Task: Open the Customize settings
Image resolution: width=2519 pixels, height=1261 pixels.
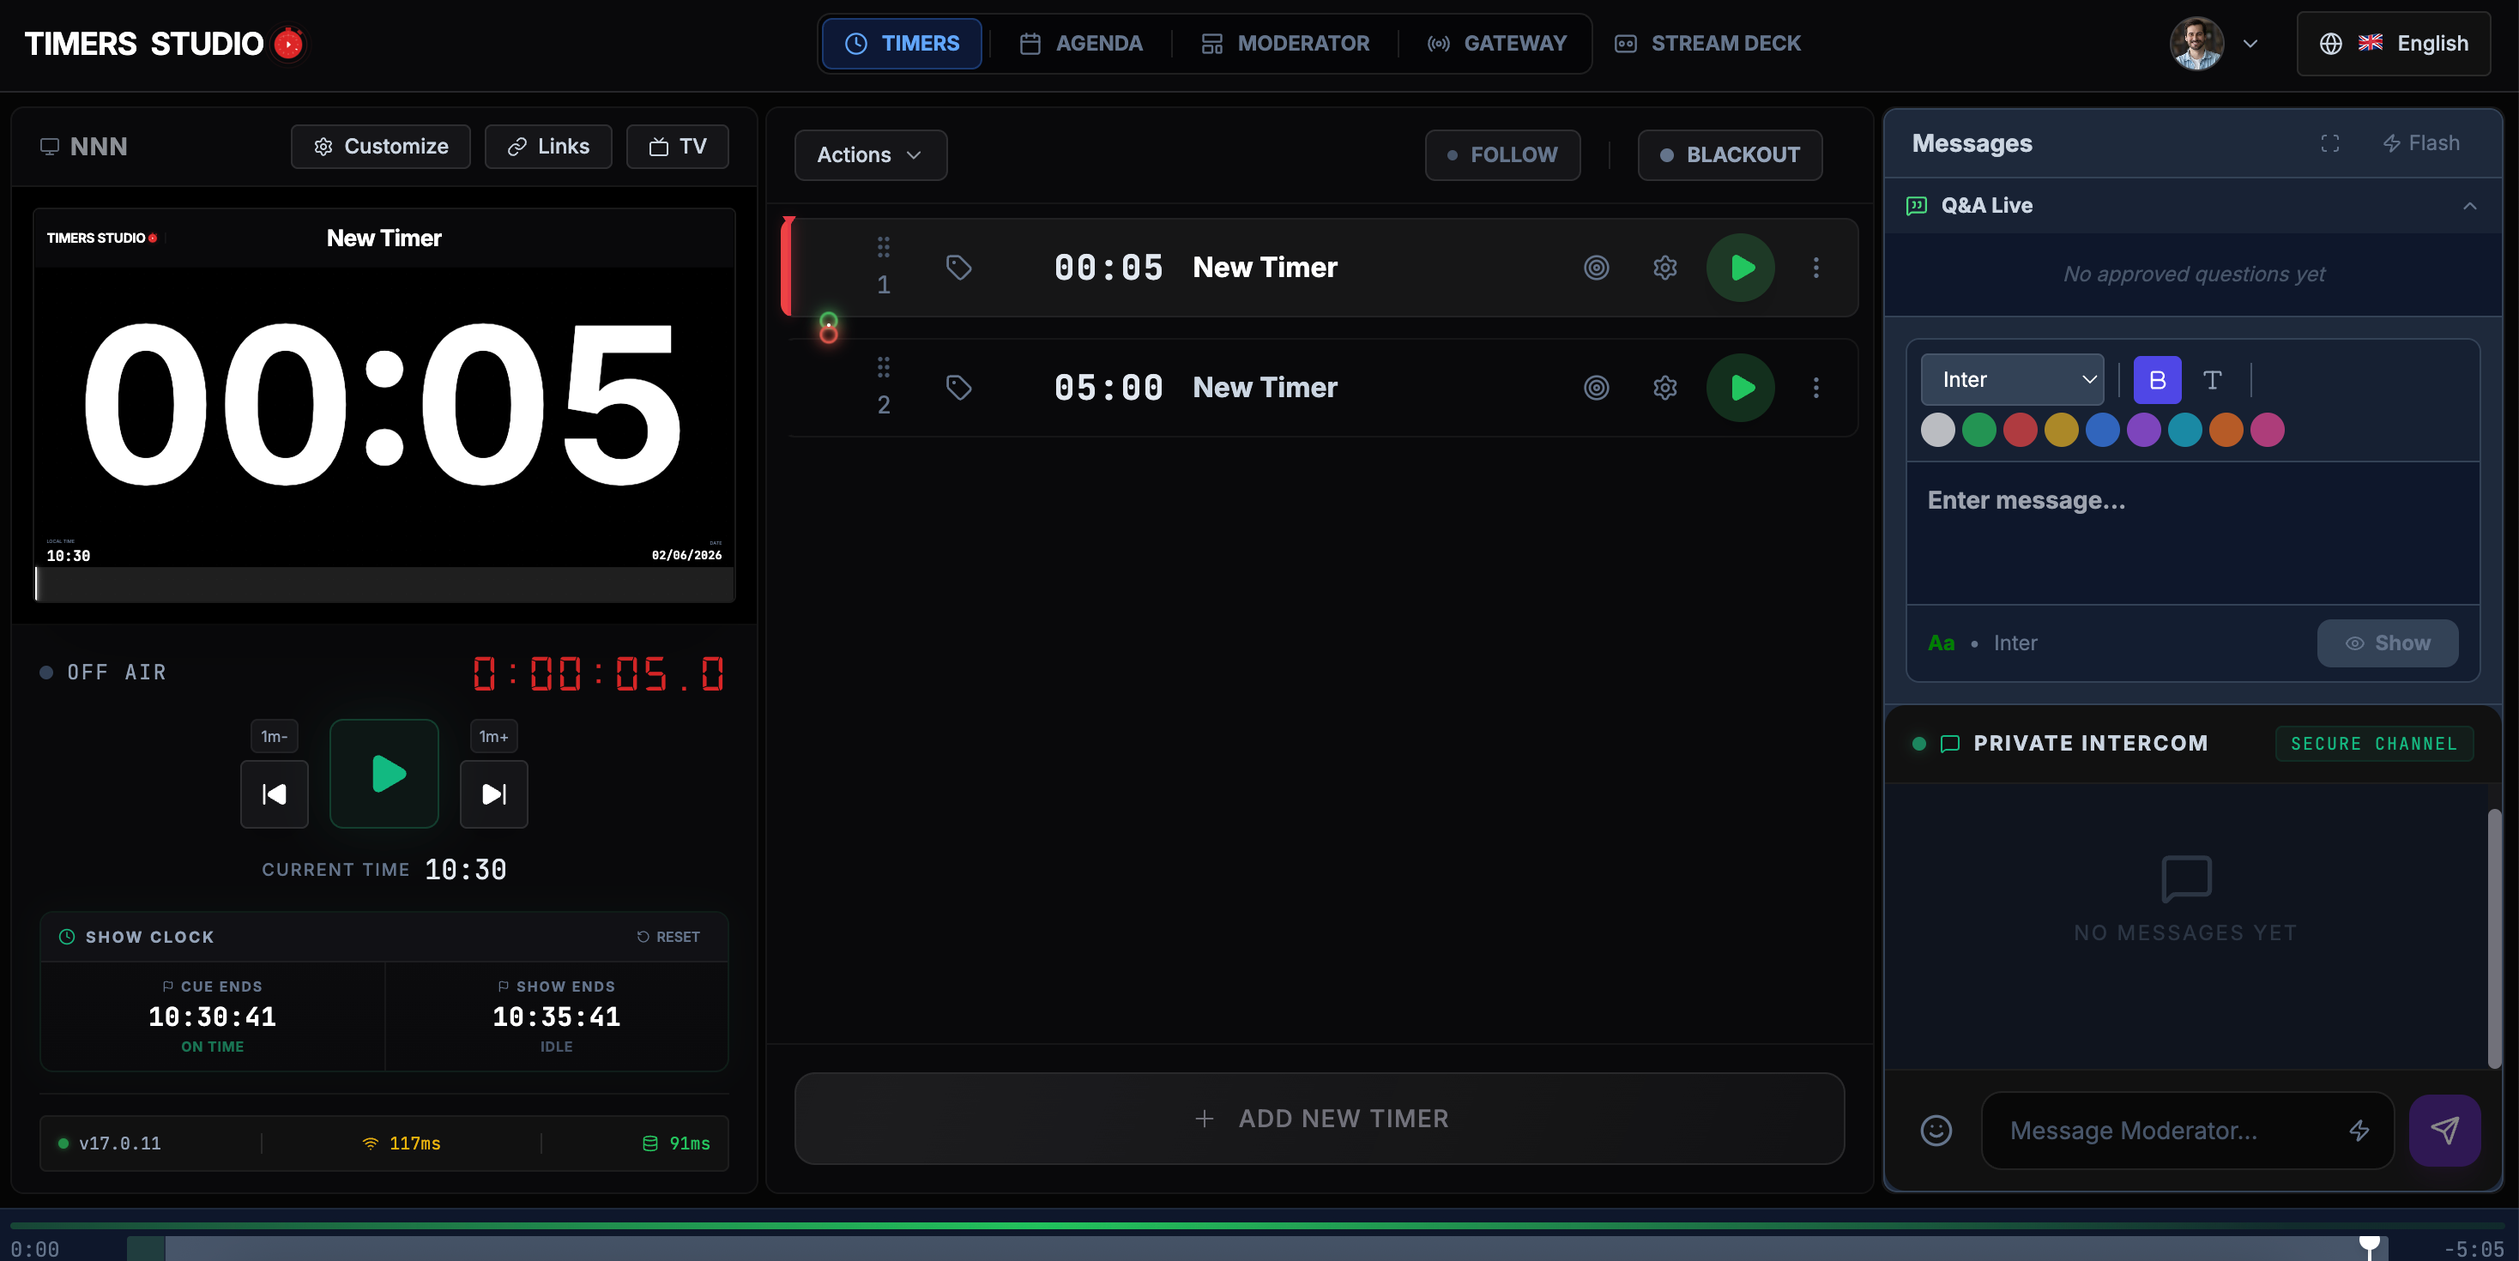Action: (380, 147)
